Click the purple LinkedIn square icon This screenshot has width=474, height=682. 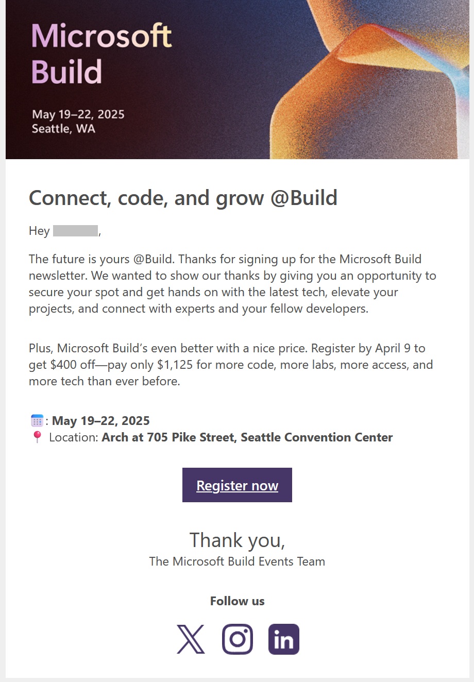point(283,638)
